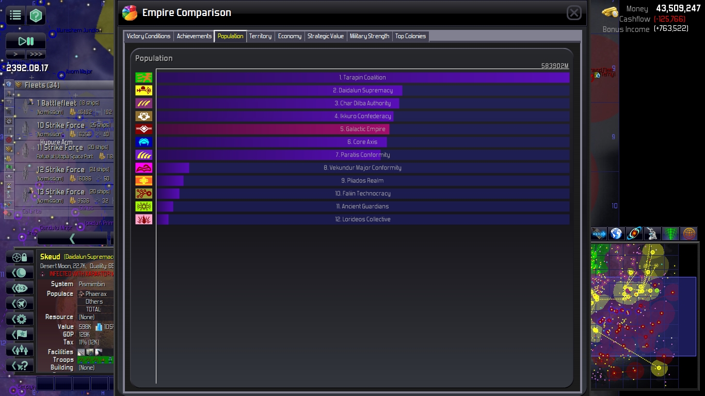Toggle the Earth globe minimap overlay icon
705x396 pixels.
[616, 234]
